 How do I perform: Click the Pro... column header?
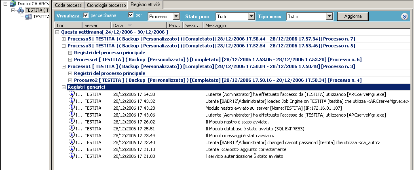tap(175, 25)
